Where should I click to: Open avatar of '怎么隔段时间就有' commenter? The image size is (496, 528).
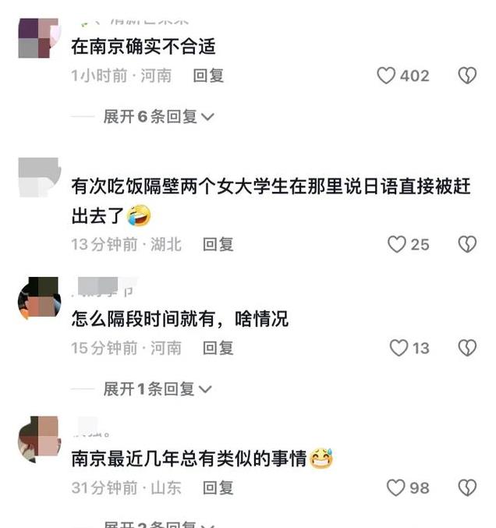[40, 298]
